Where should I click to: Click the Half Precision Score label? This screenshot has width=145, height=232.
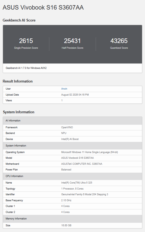[72, 48]
